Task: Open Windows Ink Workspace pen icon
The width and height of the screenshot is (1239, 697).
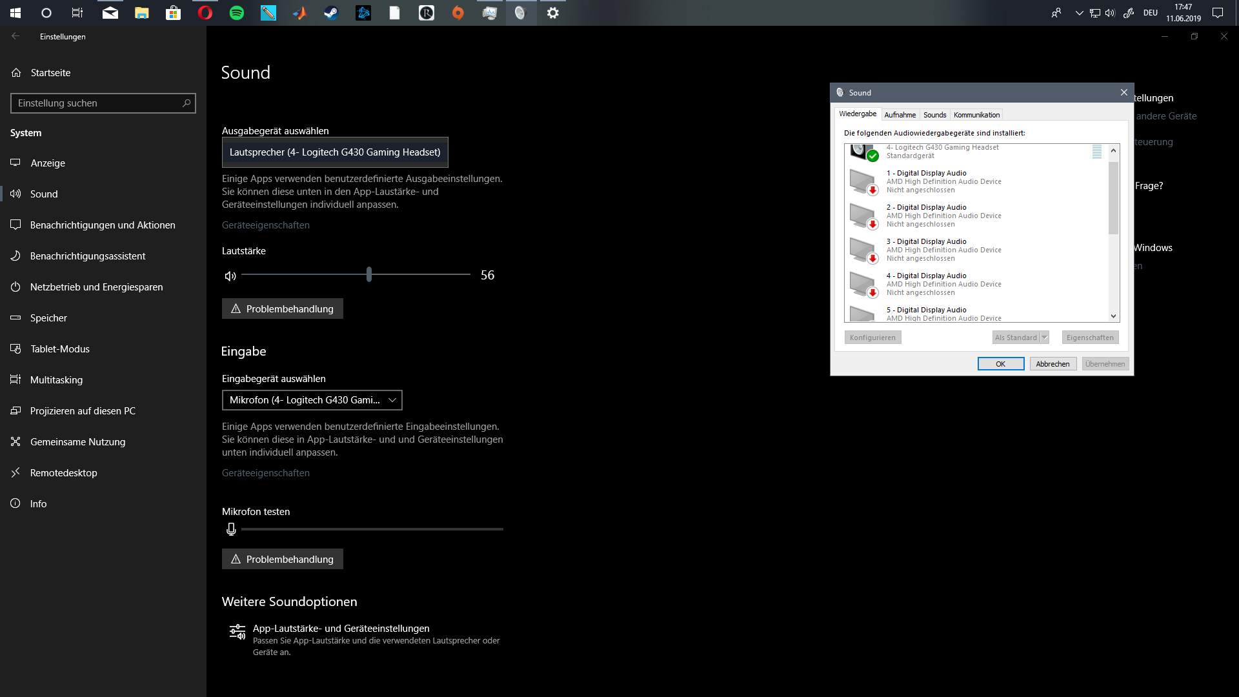Action: click(x=1129, y=12)
